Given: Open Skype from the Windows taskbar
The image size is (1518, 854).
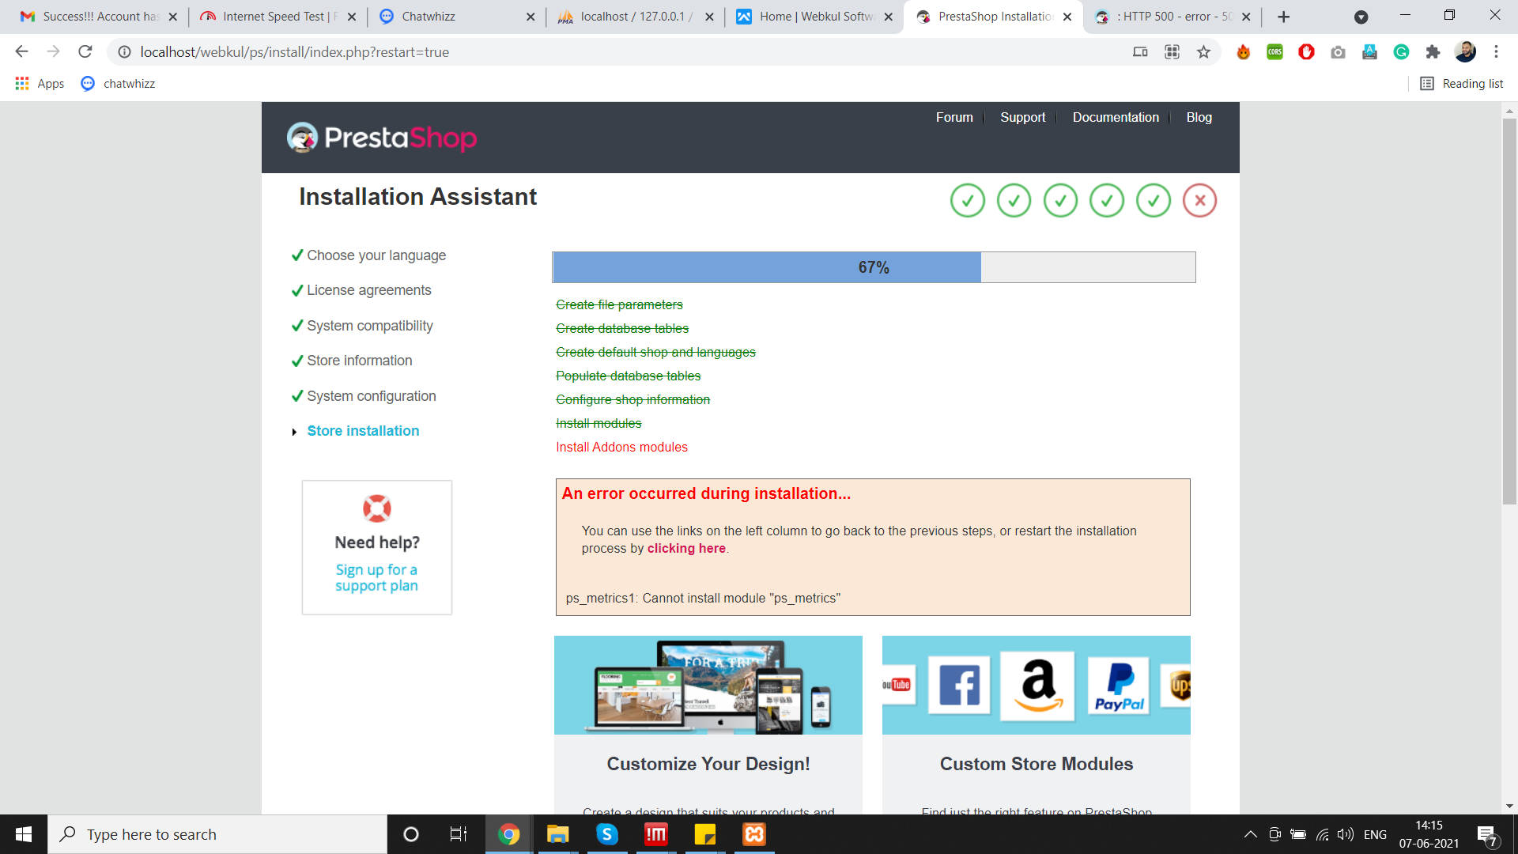Looking at the screenshot, I should point(607,834).
